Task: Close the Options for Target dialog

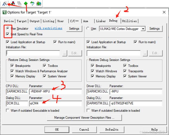Action: click(x=164, y=12)
